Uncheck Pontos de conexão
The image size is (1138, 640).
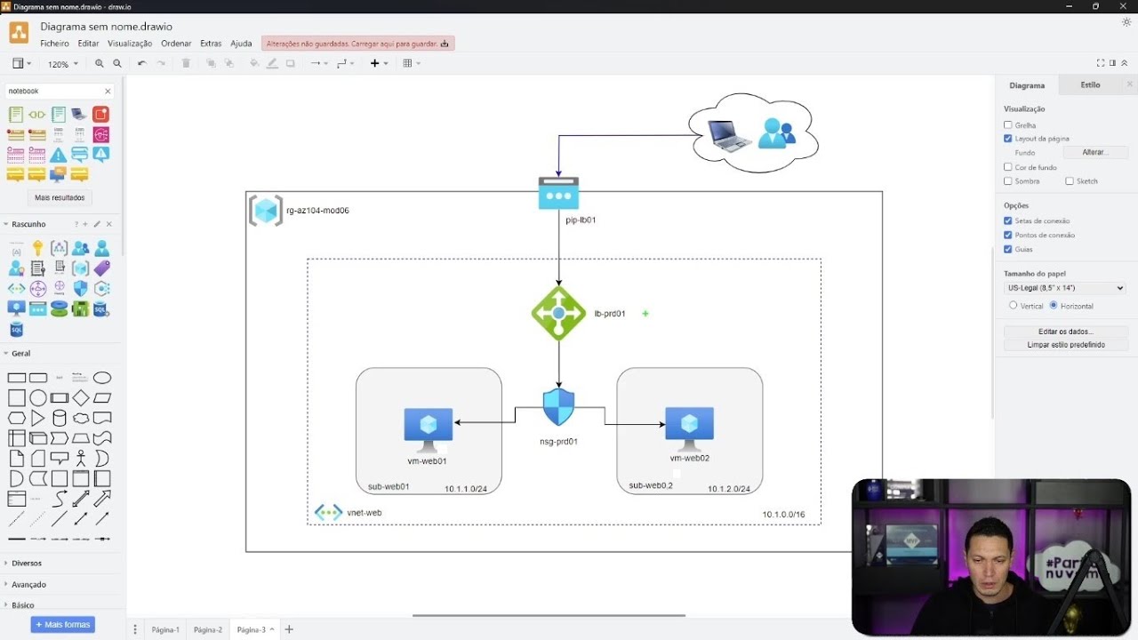[x=1007, y=235]
